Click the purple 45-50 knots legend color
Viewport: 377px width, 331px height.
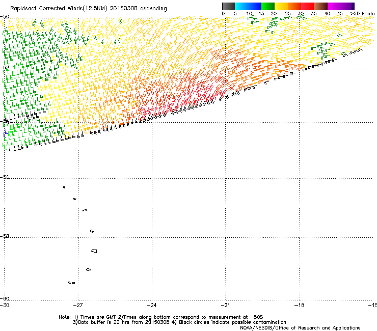(x=347, y=6)
